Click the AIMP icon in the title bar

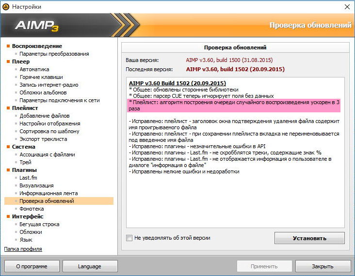[x=6, y=7]
